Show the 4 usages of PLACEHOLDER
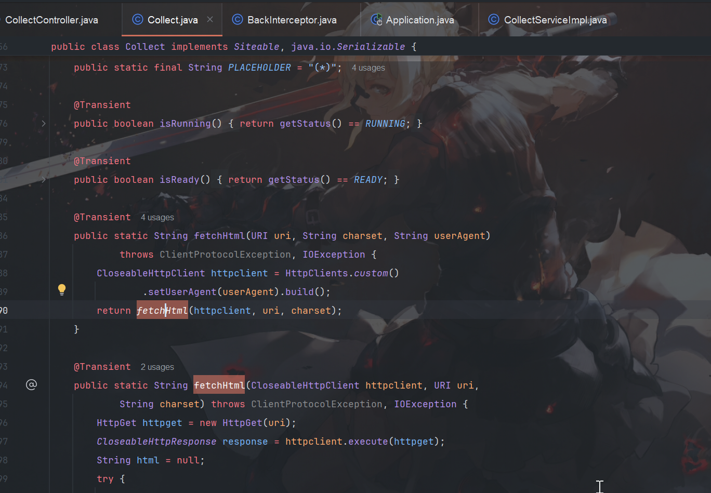 pos(368,68)
